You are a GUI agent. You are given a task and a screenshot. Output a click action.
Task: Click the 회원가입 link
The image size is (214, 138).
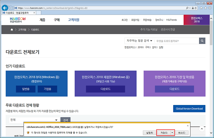coord(135,20)
